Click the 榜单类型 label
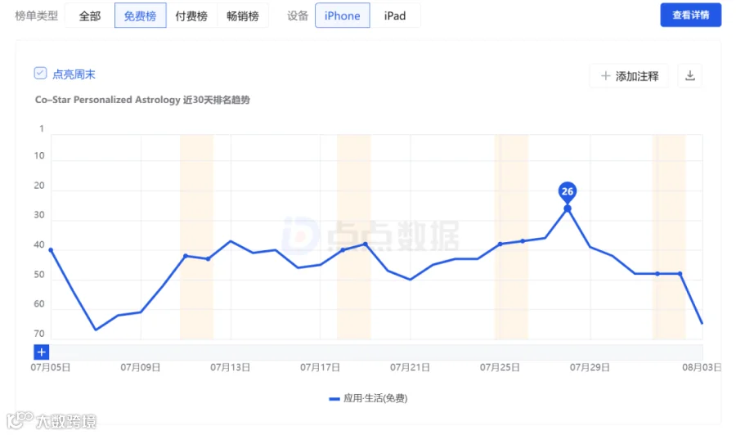 pos(37,16)
